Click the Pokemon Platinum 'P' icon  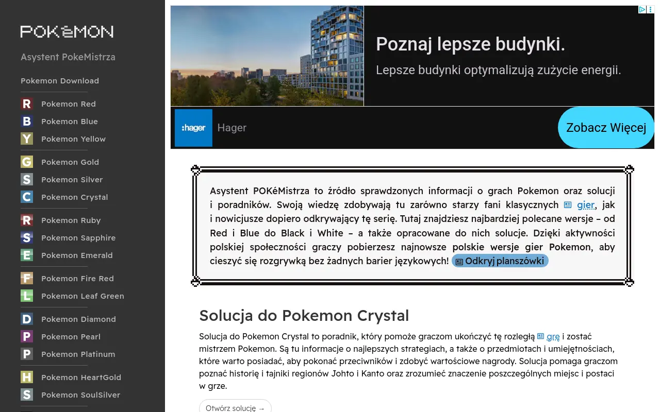27,354
